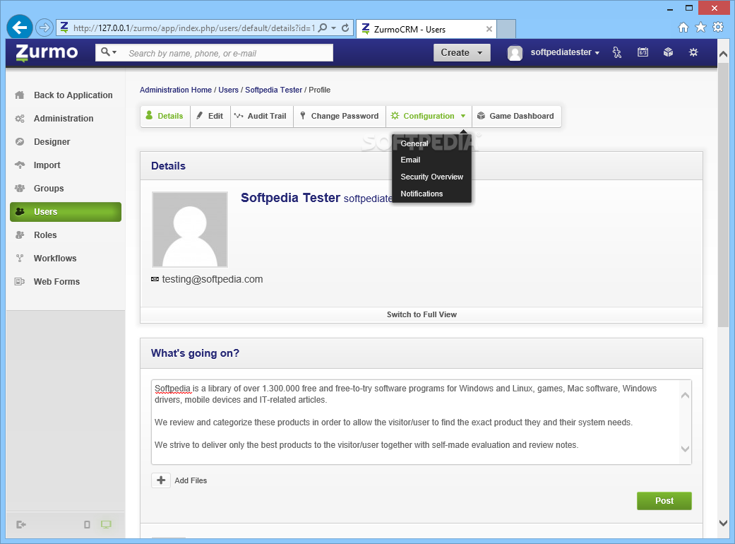Click browser home icon

[683, 27]
